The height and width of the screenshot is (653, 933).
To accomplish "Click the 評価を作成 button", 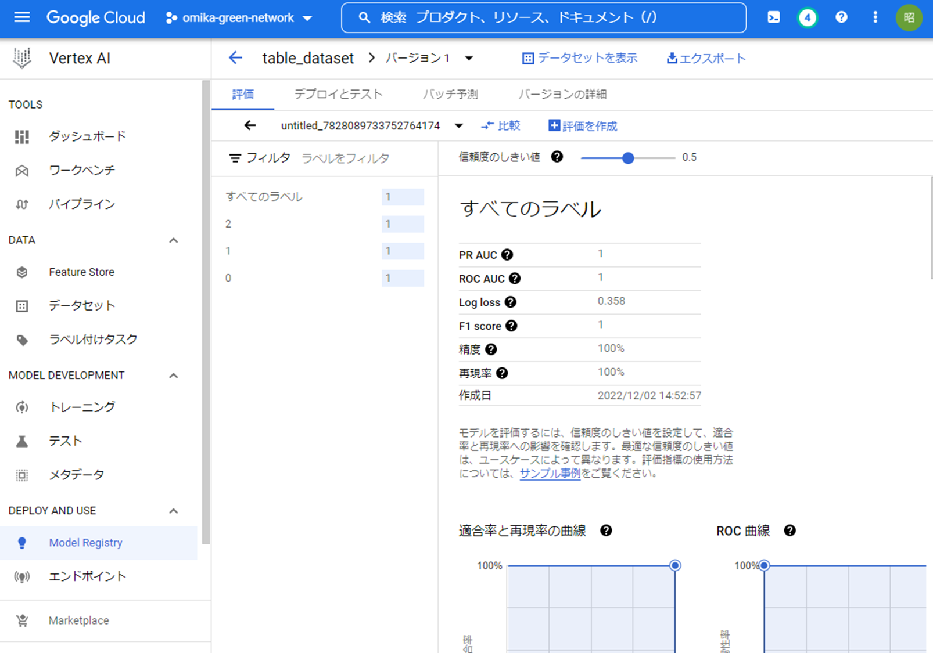I will click(583, 126).
